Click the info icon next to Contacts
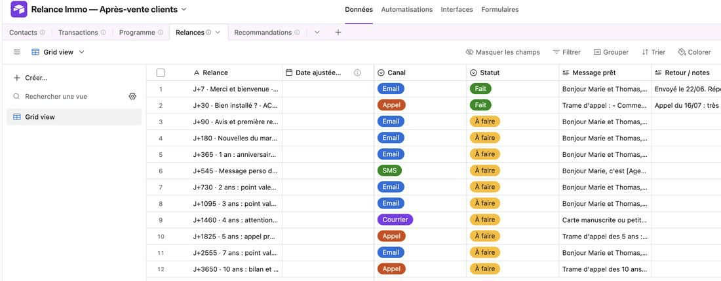 pos(43,33)
